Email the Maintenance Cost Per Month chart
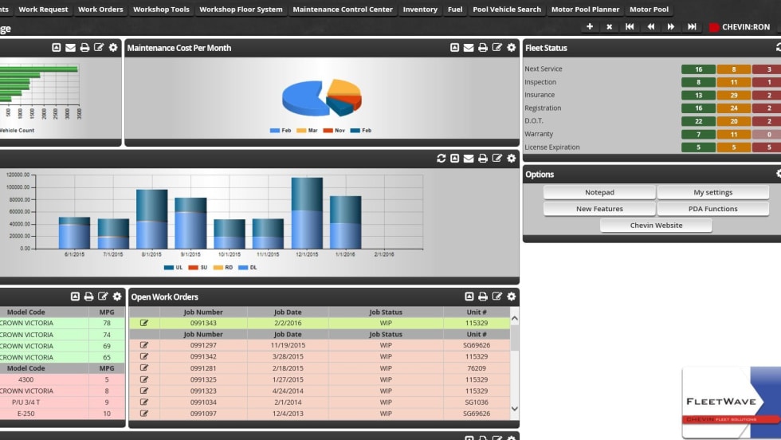Viewport: 781px width, 440px height. pos(469,48)
